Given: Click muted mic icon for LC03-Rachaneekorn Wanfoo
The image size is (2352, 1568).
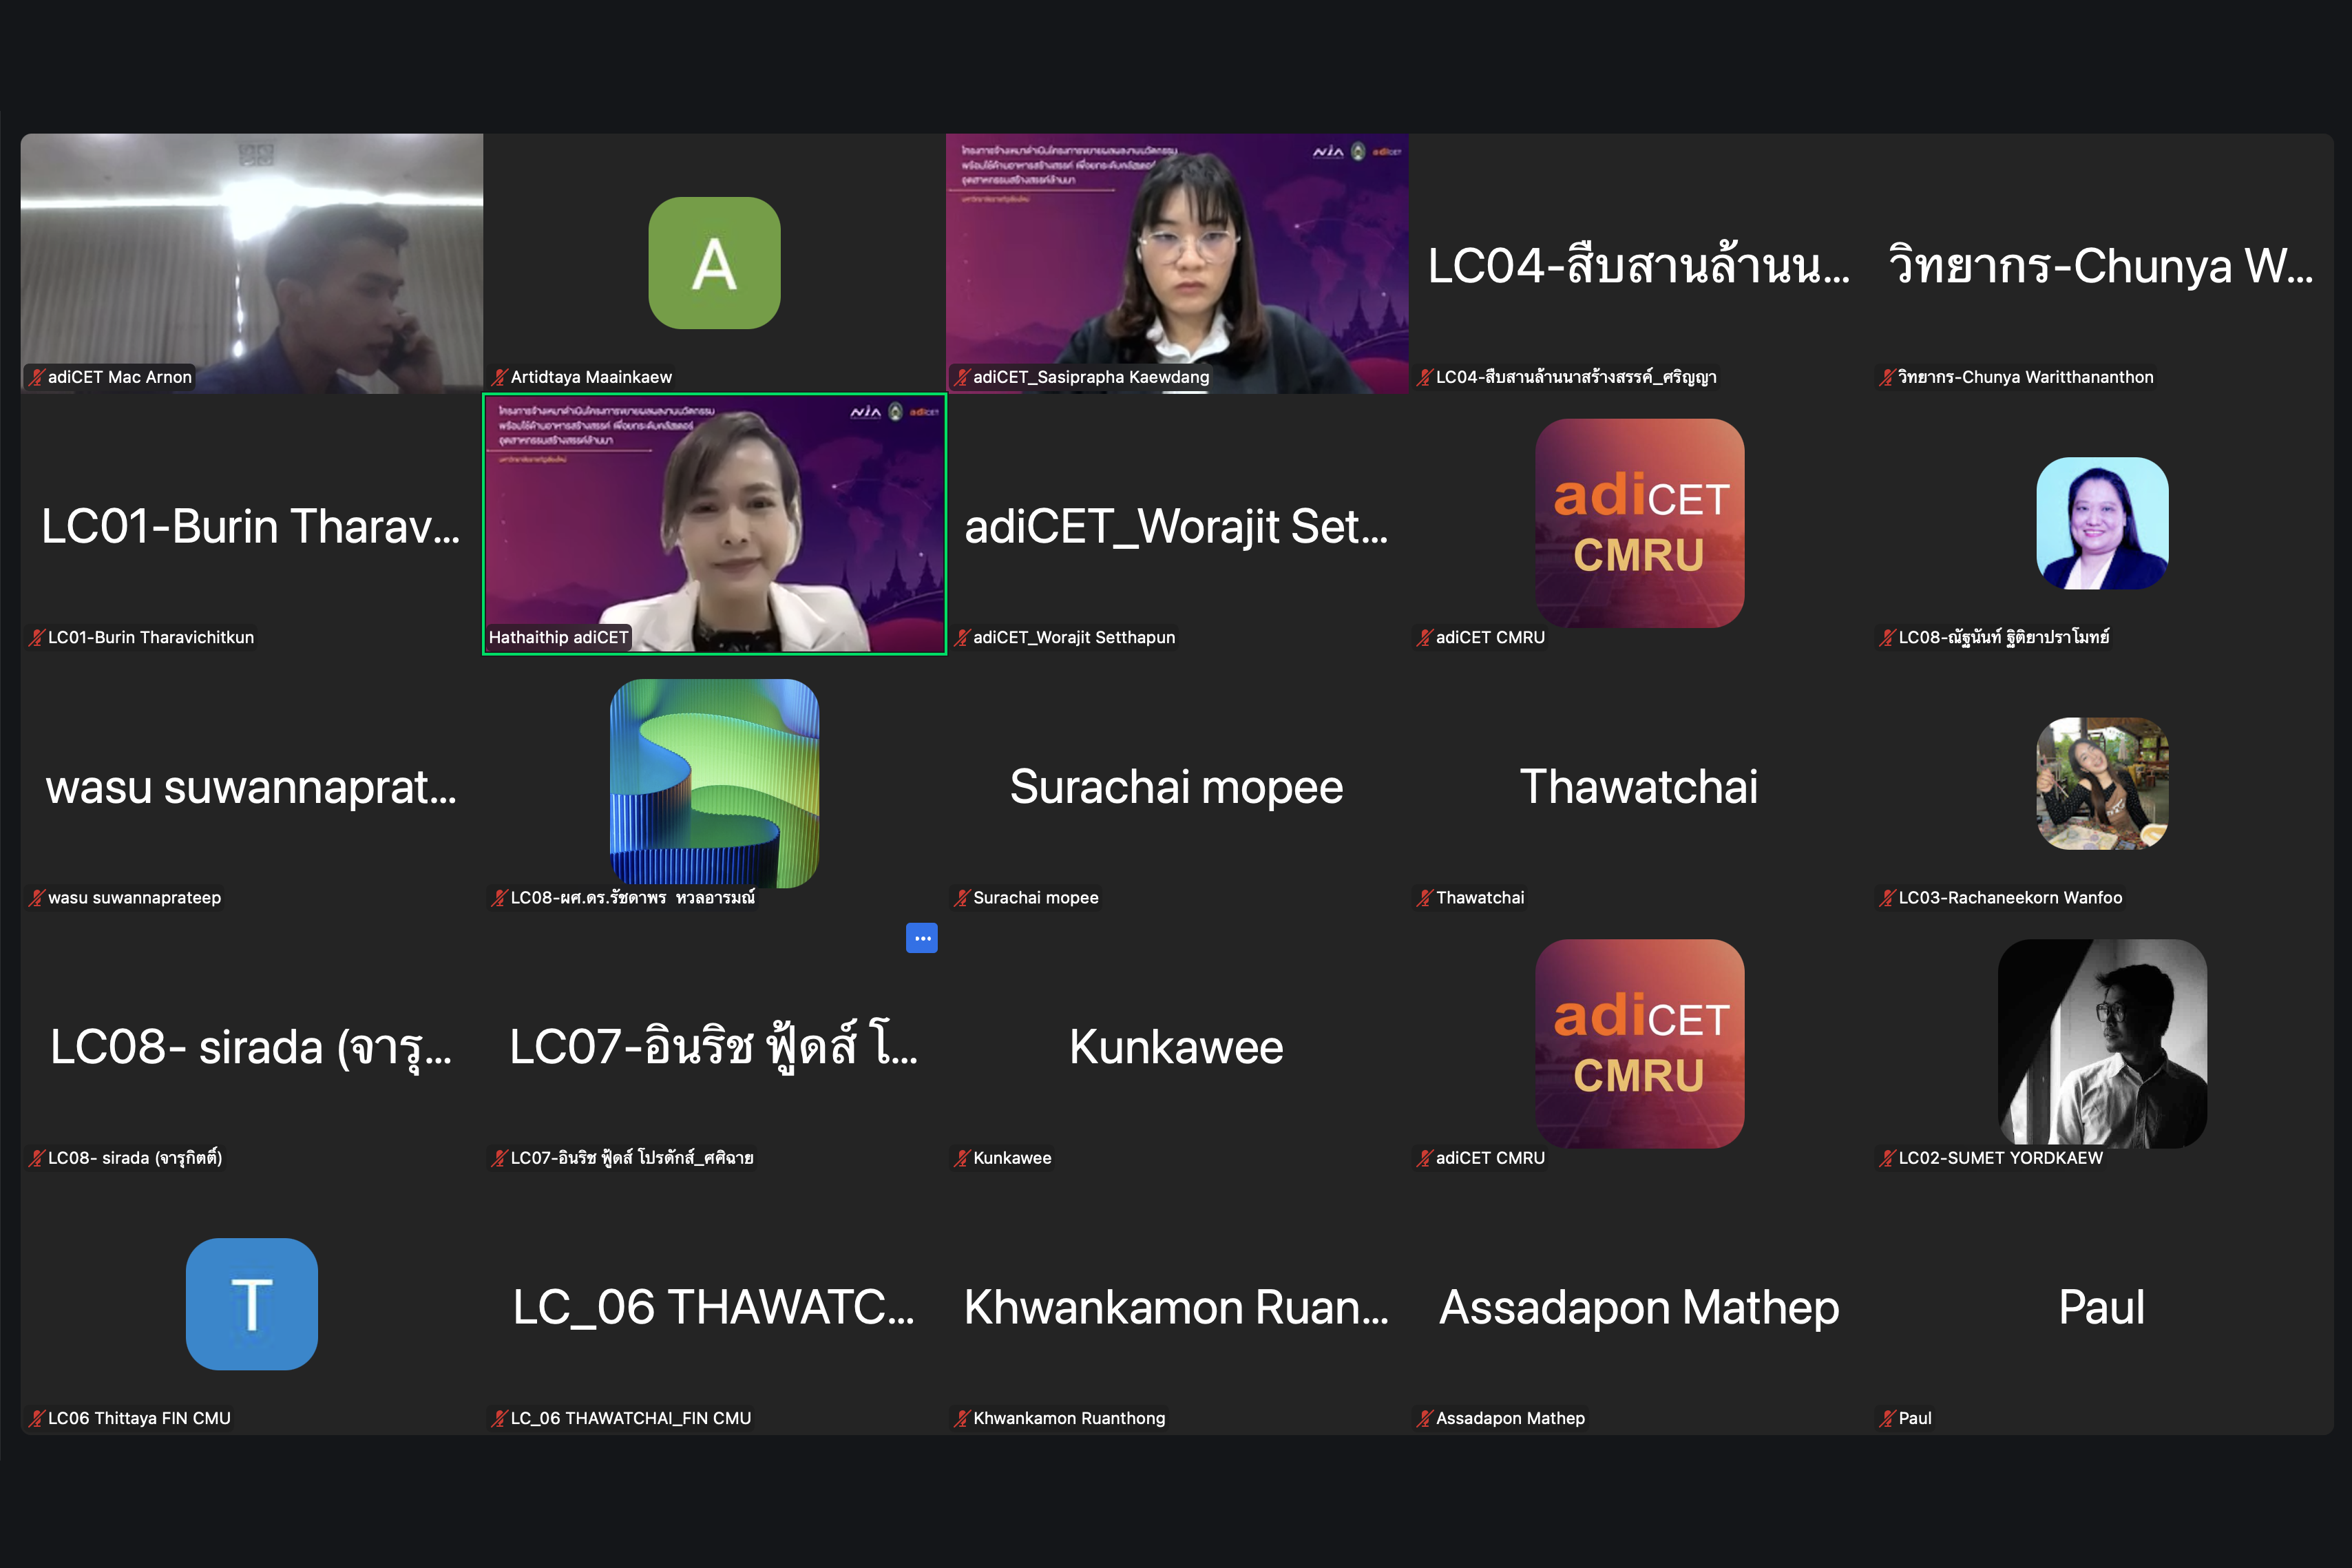Looking at the screenshot, I should (1887, 898).
